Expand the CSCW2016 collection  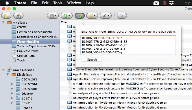coord(12,89)
